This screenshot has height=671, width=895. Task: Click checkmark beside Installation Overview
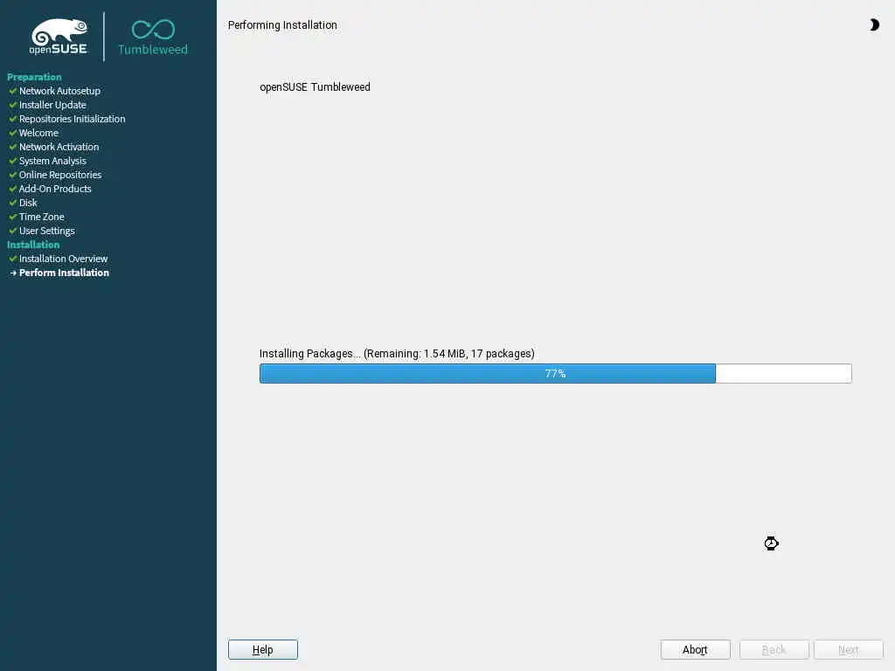coord(12,258)
